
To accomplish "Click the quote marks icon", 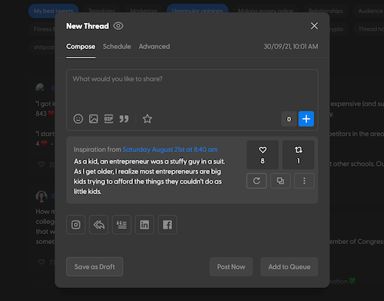I will pos(124,119).
